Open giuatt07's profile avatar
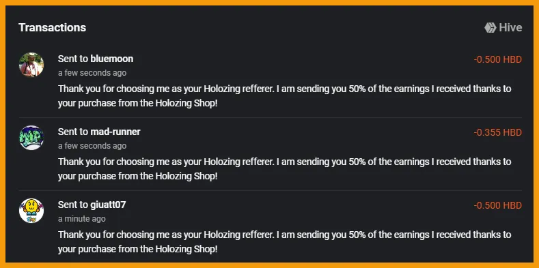The image size is (539, 268). [x=31, y=211]
